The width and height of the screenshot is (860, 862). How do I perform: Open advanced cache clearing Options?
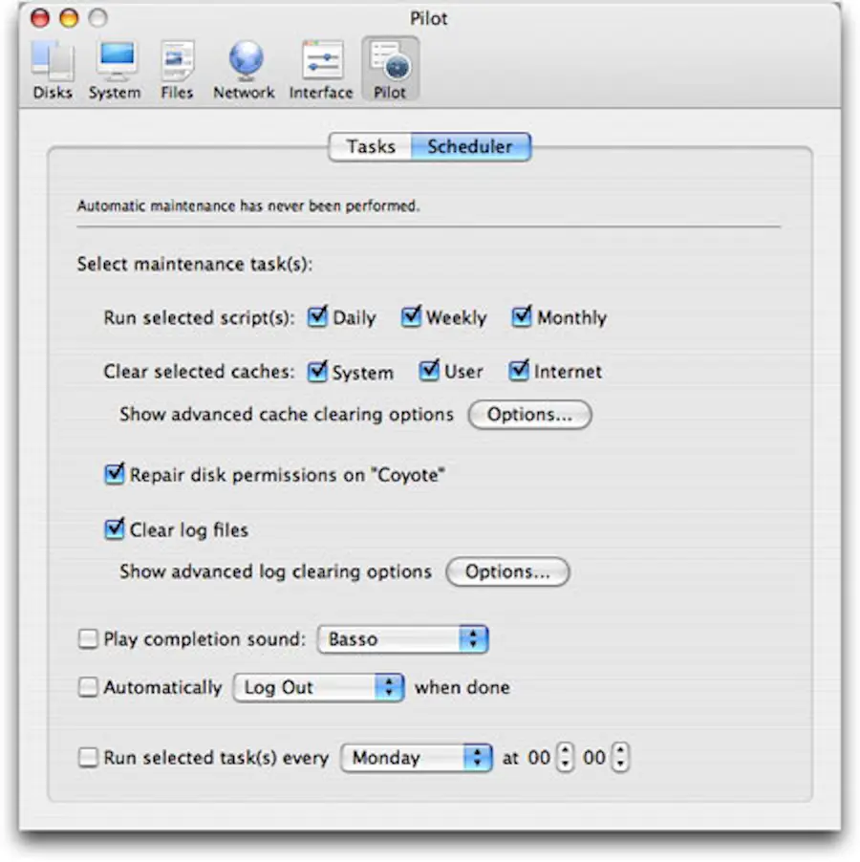click(x=529, y=415)
